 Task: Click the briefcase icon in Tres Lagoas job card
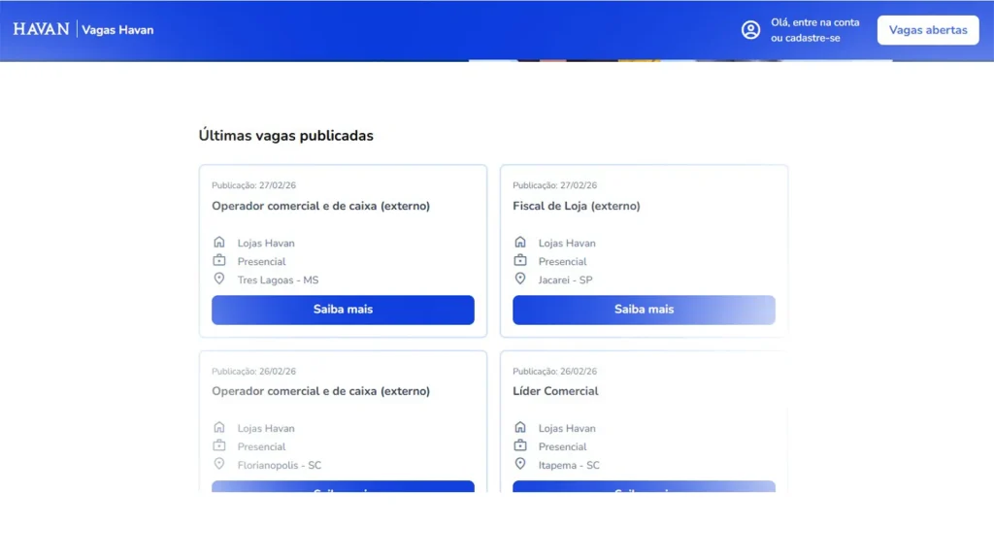(219, 261)
